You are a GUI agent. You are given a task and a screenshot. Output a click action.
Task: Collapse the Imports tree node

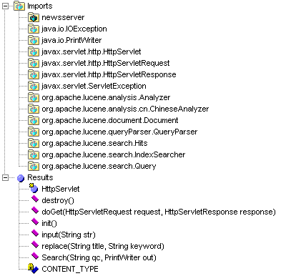tap(5, 6)
